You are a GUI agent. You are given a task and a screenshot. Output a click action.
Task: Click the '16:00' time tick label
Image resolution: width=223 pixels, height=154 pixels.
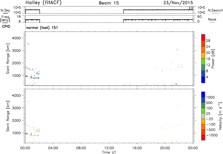(x=137, y=148)
